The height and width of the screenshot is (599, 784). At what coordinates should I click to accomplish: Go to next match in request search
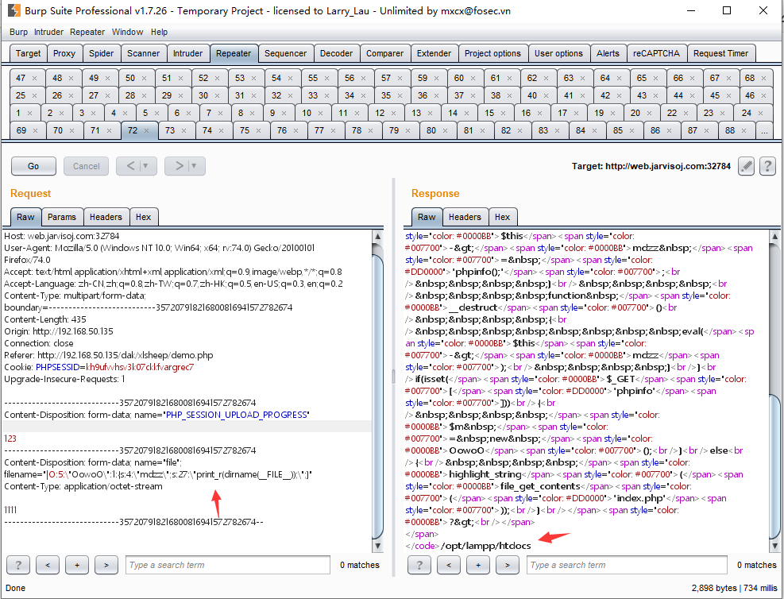[x=106, y=565]
